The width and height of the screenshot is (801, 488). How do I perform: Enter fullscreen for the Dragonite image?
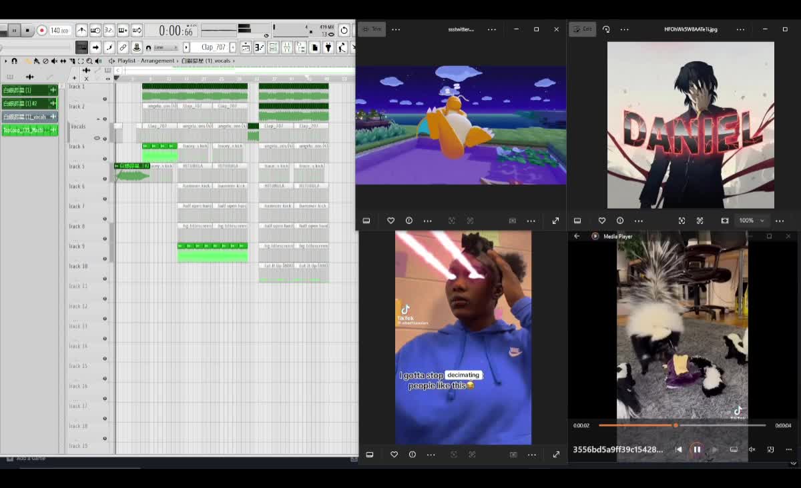click(555, 221)
